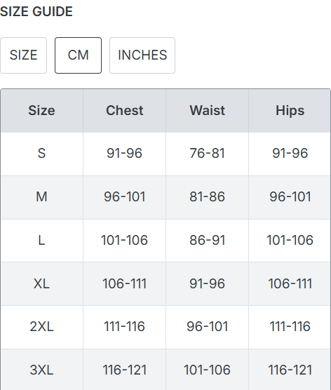Switch measurements to INCHES
Image resolution: width=331 pixels, height=390 pixels.
(142, 55)
